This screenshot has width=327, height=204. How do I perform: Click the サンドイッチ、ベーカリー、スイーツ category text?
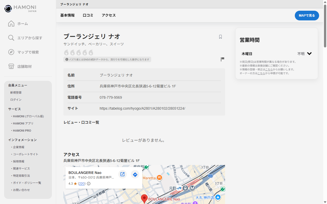[x=94, y=44]
